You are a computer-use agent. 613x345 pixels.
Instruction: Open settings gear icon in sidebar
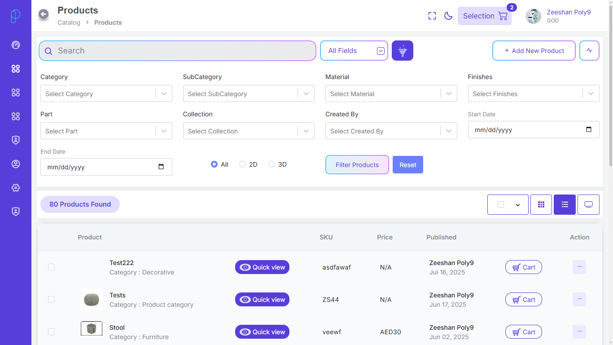[16, 188]
